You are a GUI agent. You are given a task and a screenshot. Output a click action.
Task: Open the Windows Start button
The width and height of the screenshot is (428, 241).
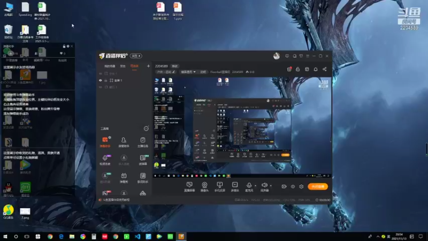[5, 237]
